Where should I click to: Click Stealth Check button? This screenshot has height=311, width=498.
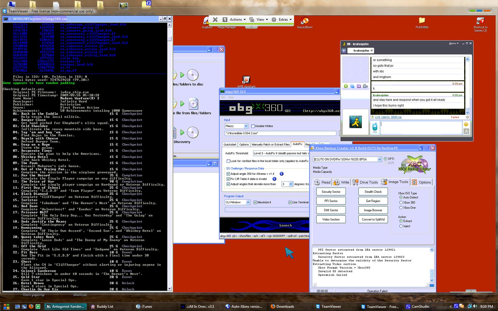click(x=373, y=192)
